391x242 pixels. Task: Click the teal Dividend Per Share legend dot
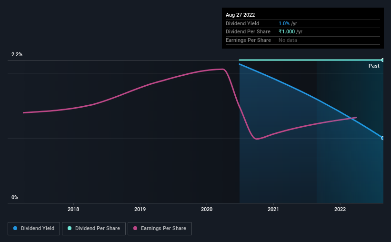point(70,228)
